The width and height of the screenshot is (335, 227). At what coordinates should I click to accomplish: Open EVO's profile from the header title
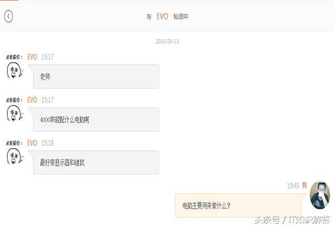coord(162,16)
